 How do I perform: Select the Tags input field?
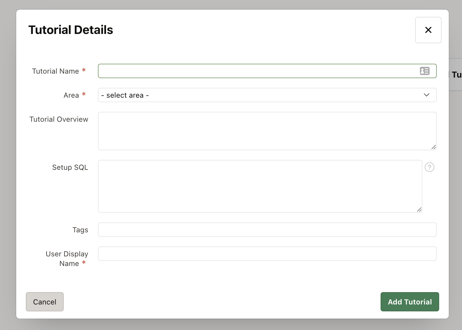tap(267, 230)
